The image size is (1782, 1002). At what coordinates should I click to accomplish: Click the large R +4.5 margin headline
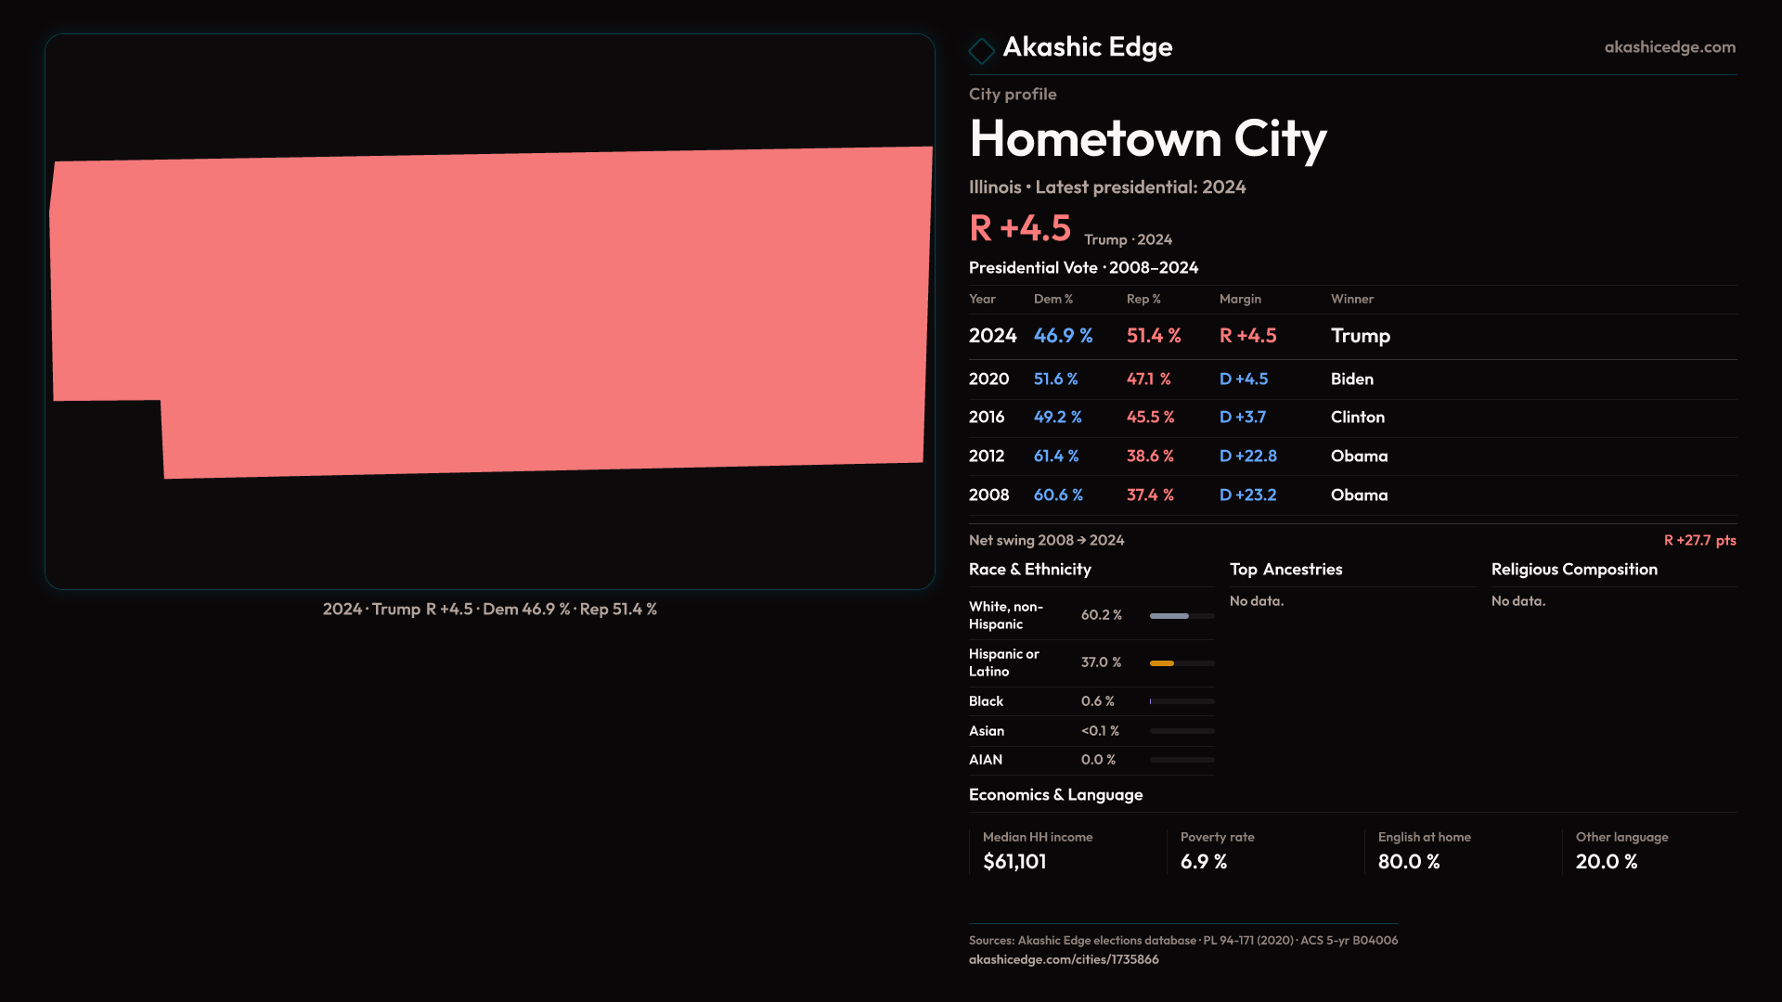(x=1019, y=228)
